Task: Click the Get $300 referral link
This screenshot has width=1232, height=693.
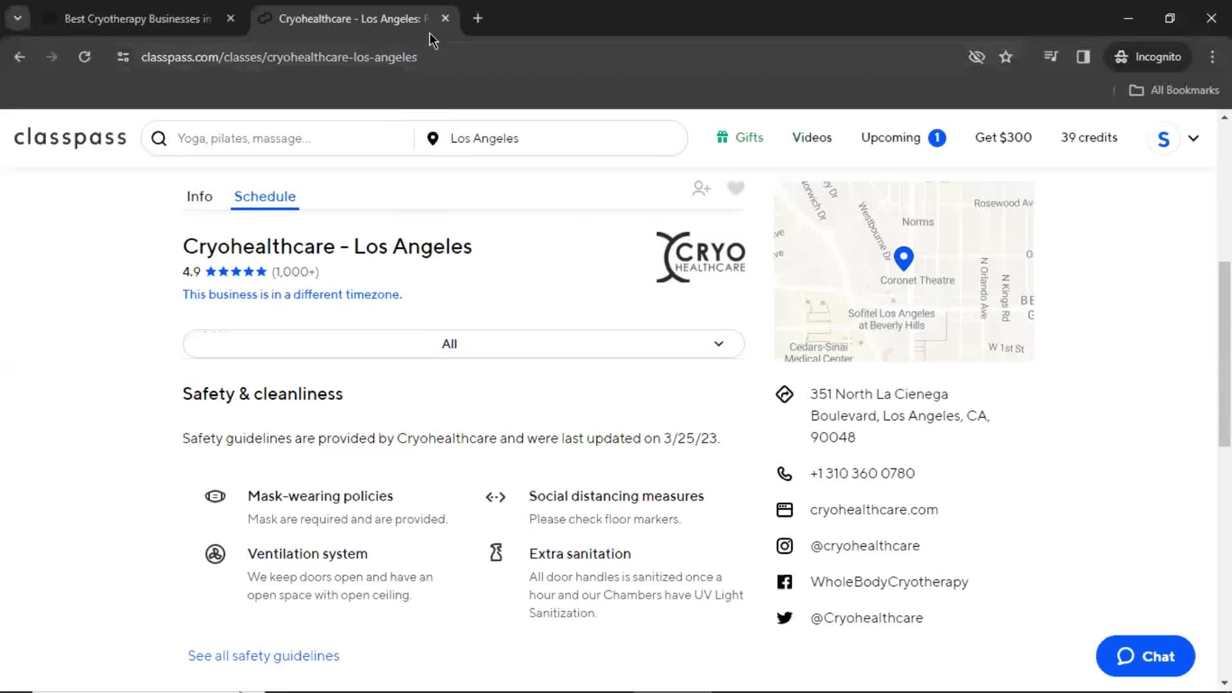Action: coord(1003,137)
